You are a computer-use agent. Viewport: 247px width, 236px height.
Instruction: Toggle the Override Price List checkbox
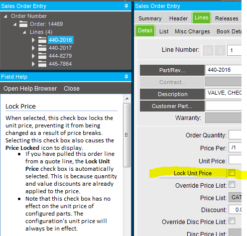click(232, 185)
